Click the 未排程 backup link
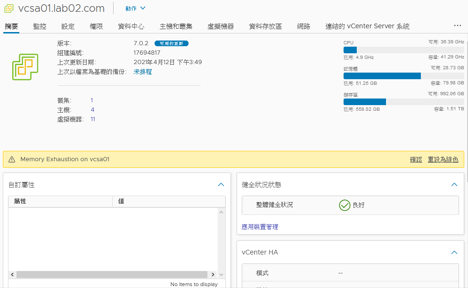468x288 pixels. pyautogui.click(x=143, y=72)
